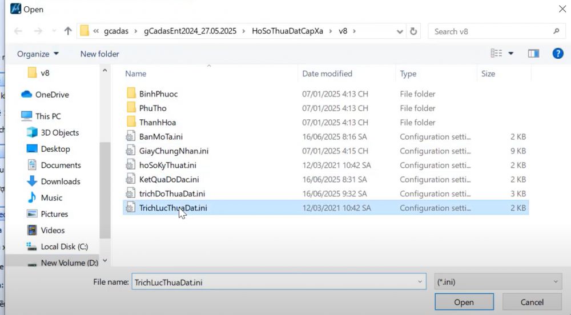Viewport: 571px width, 315px height.
Task: Click the Search v8 input box
Action: pos(491,31)
